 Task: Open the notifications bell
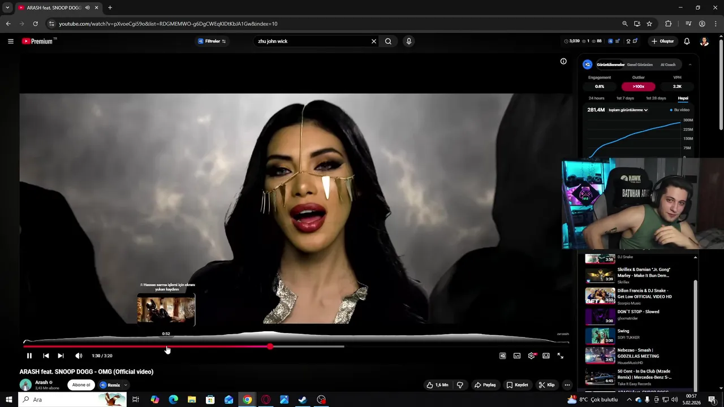(687, 41)
